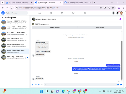Viewport: 126px width, 94px height.
Task: Click the install app icon in address bar
Action: 105,8
